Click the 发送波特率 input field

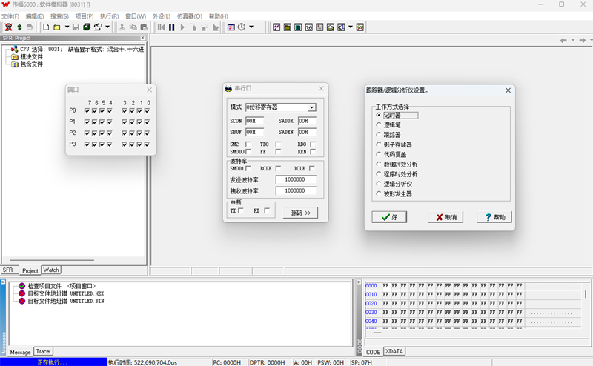(296, 179)
